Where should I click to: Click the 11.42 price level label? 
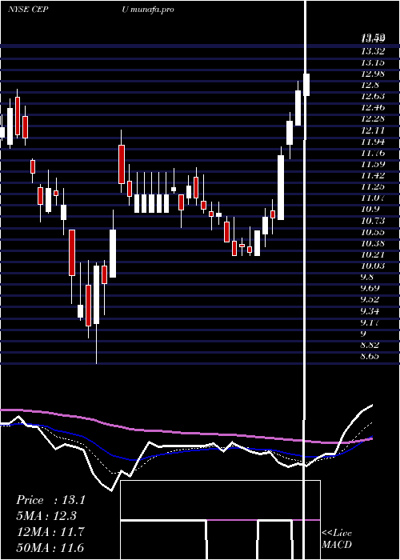tap(373, 175)
